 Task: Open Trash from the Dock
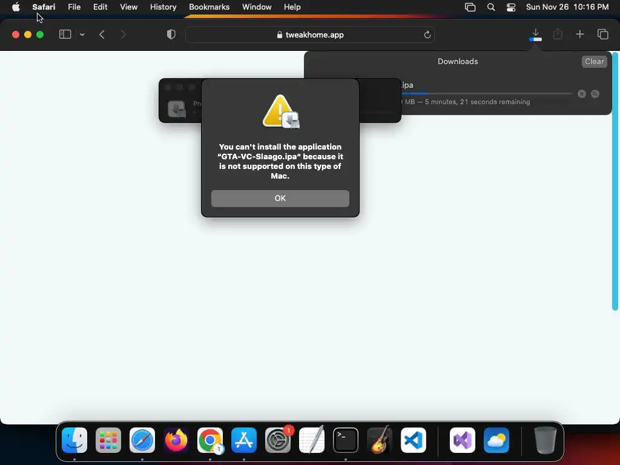pos(546,440)
